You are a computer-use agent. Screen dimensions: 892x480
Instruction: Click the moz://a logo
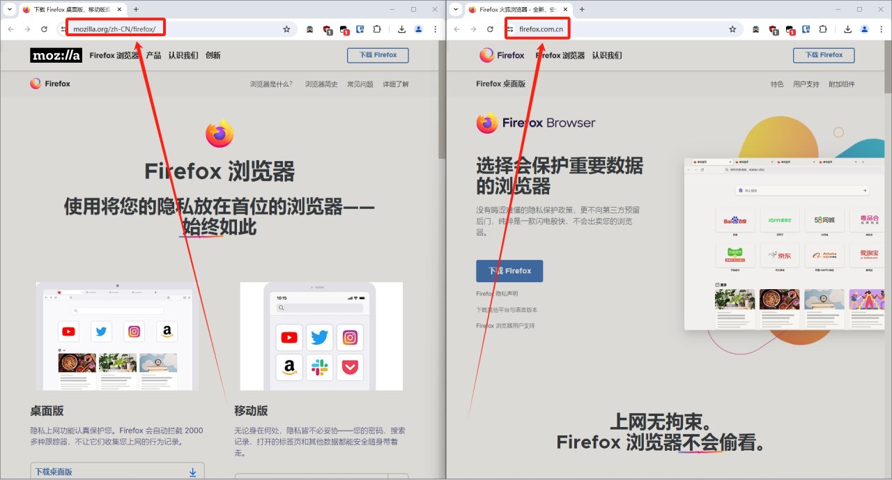pyautogui.click(x=56, y=55)
